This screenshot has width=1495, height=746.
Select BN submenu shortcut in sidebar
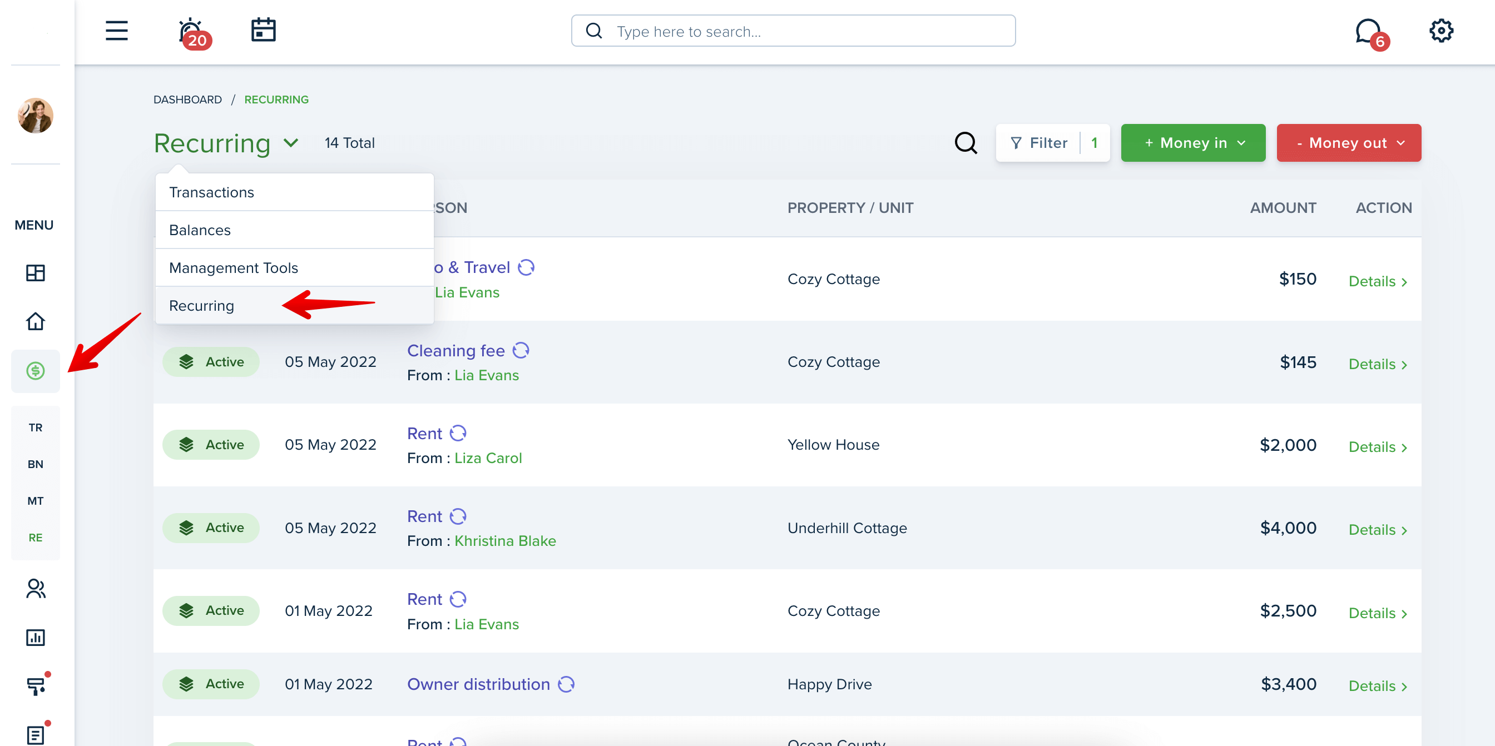[x=36, y=464]
